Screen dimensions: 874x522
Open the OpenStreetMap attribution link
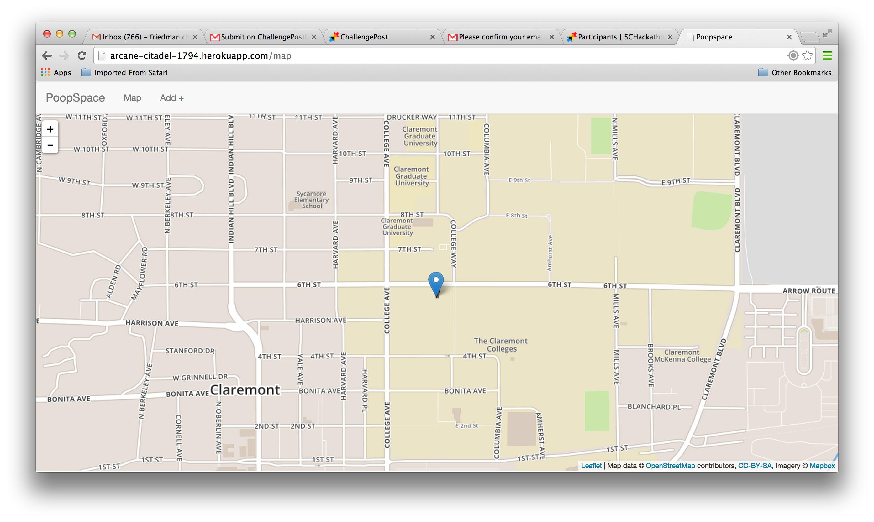[x=670, y=465]
